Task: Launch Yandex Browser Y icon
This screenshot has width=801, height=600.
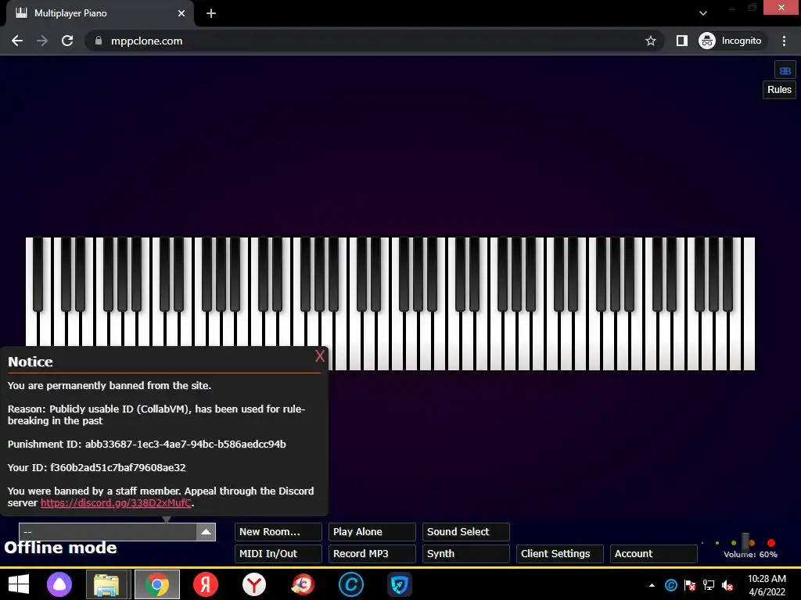Action: pos(254,584)
